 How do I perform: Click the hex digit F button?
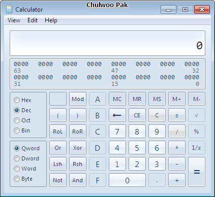click(x=98, y=180)
